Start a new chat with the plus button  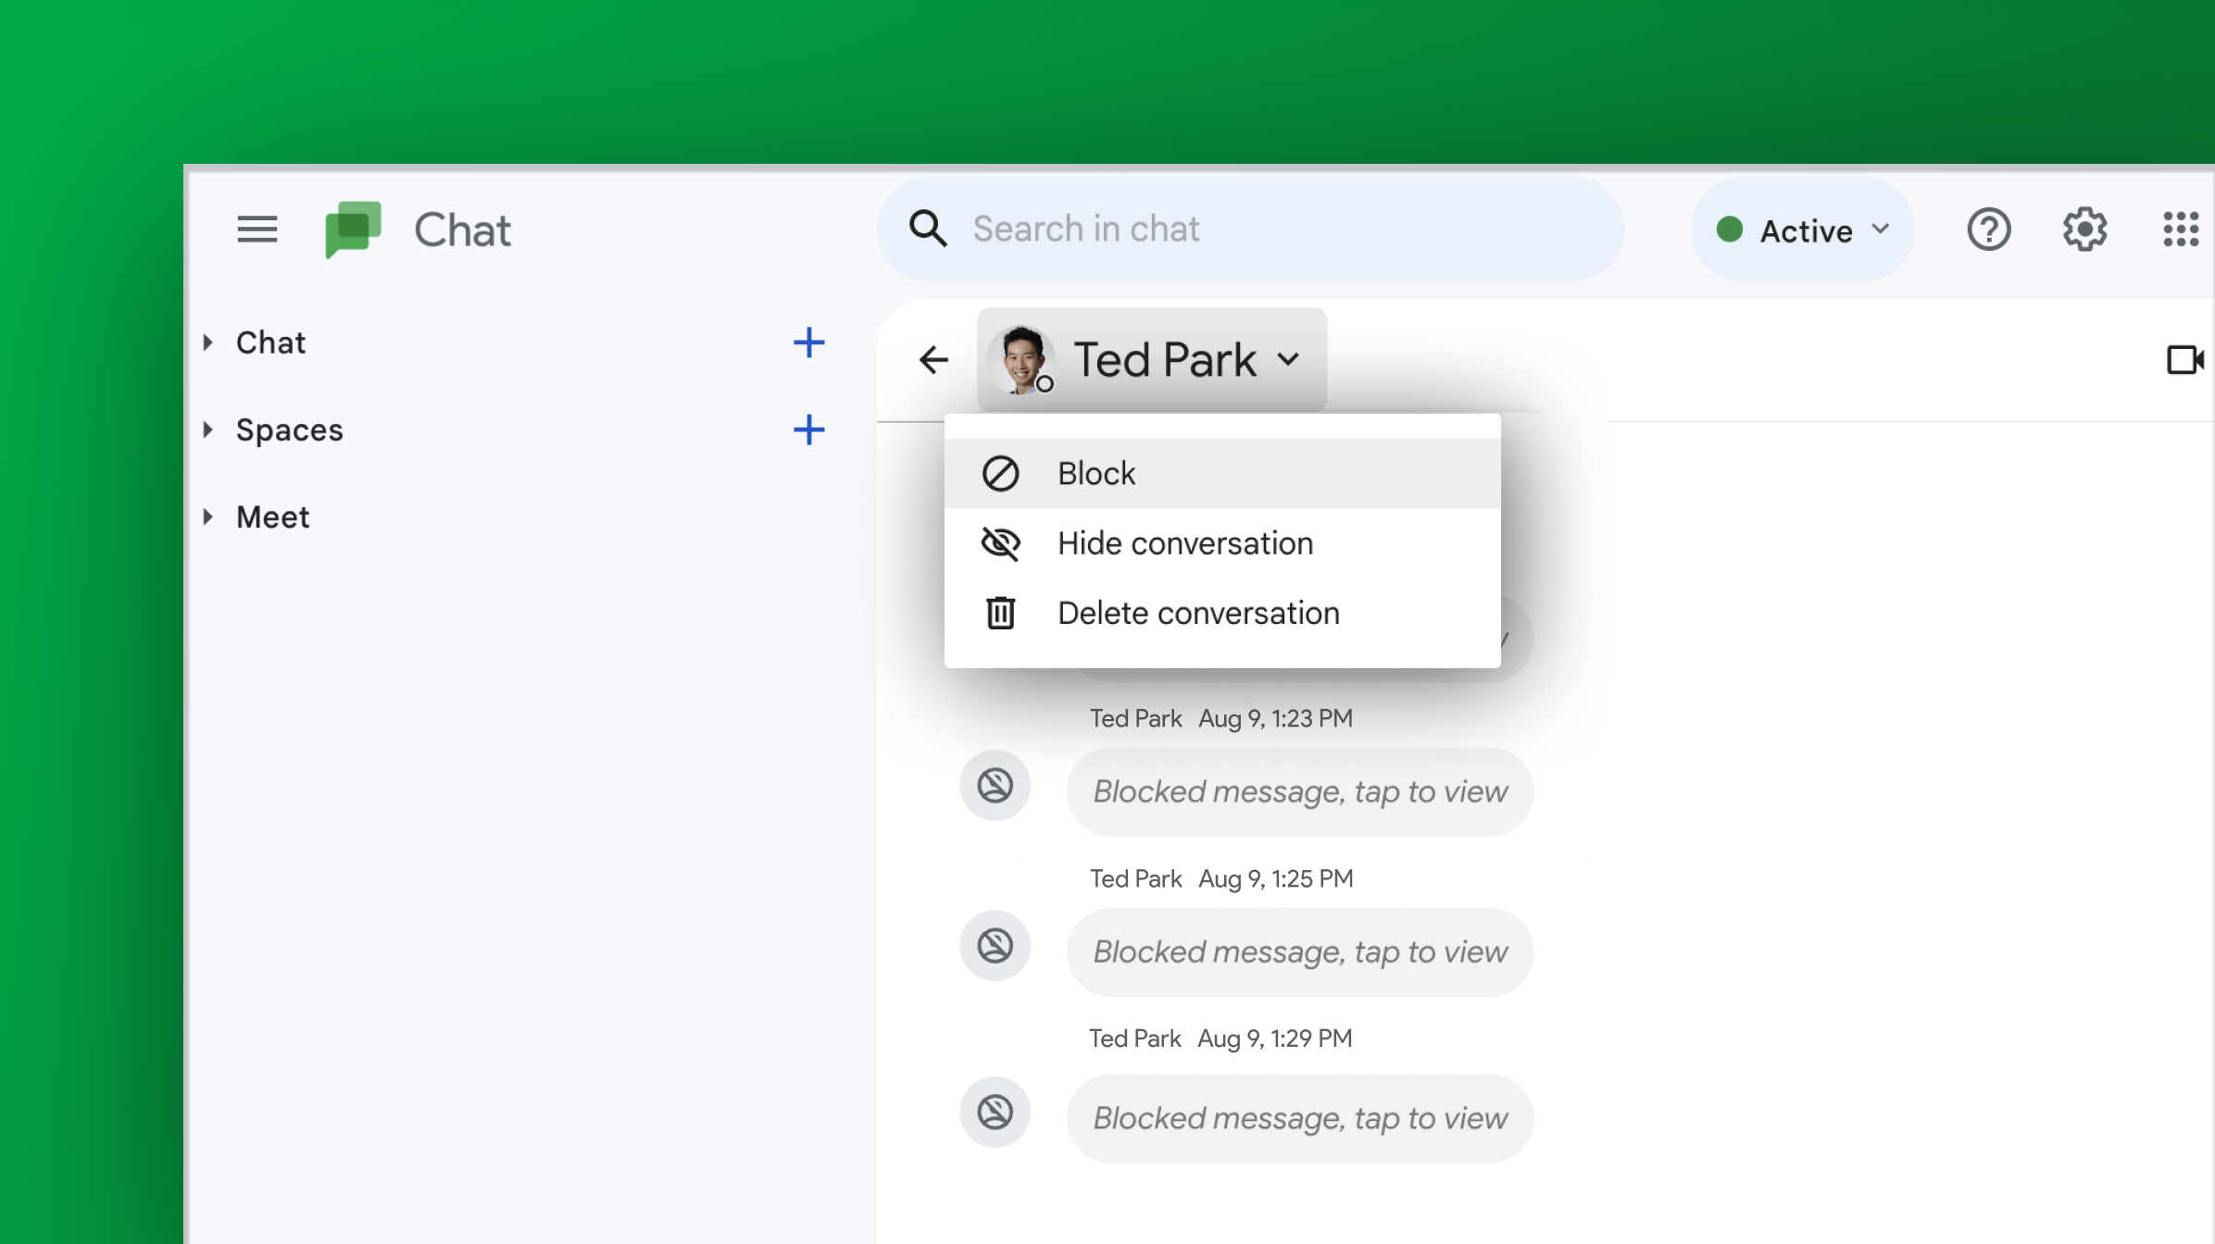pyautogui.click(x=809, y=342)
